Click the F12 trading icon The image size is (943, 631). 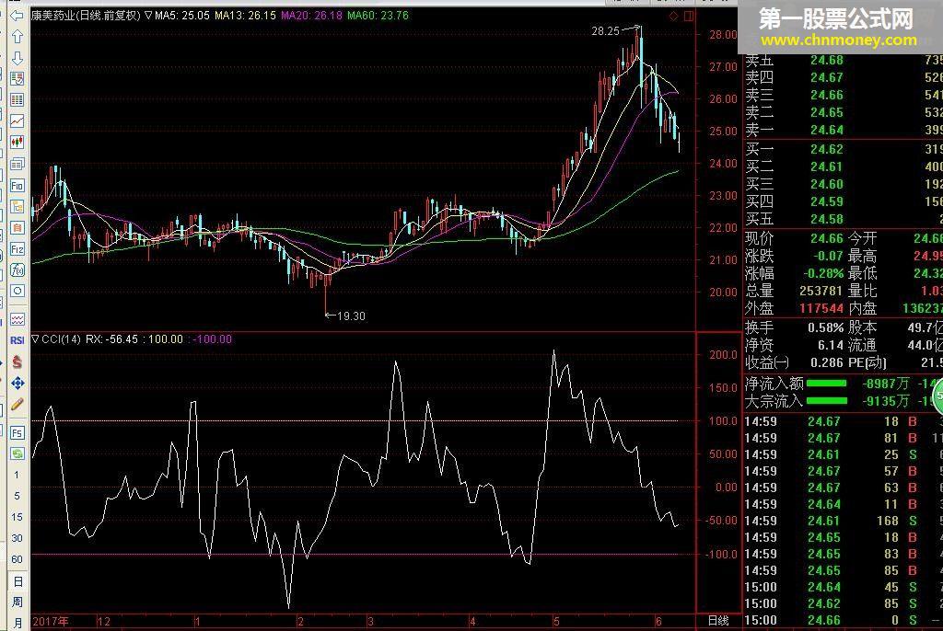(17, 248)
